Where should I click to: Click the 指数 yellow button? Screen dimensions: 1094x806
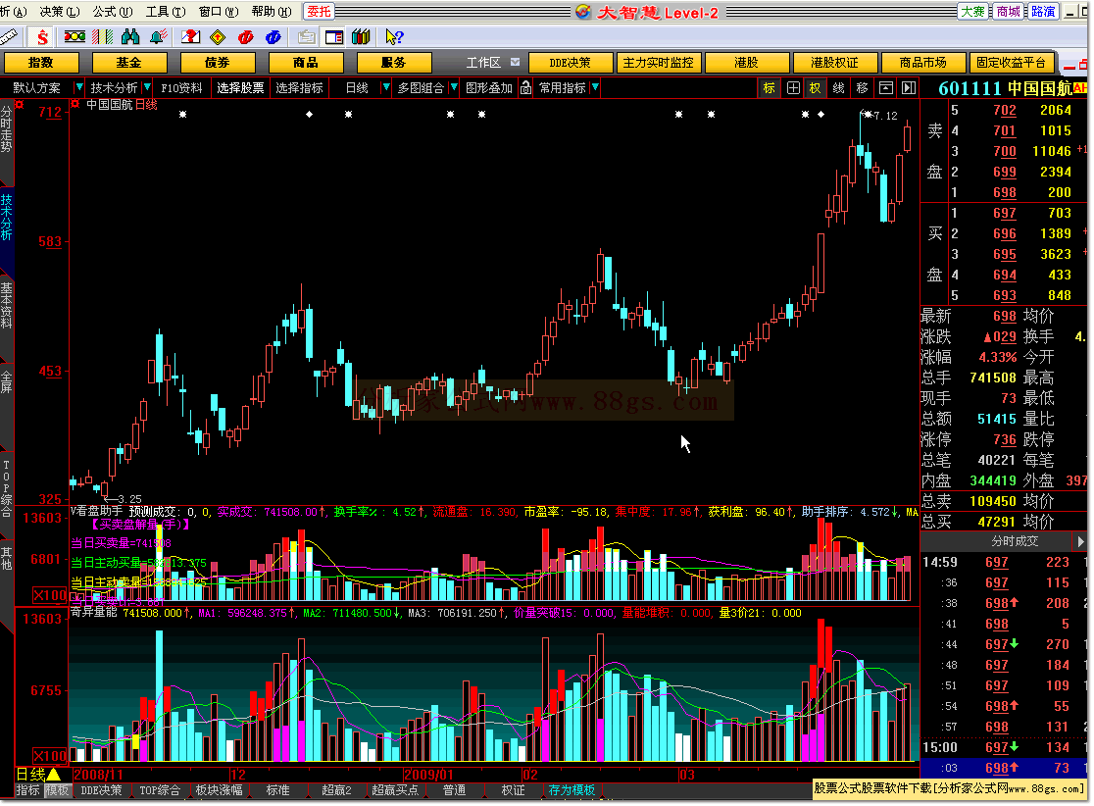tap(40, 63)
